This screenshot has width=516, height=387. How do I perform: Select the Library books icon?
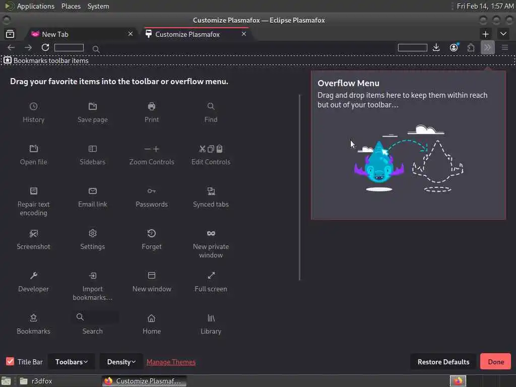click(x=211, y=318)
